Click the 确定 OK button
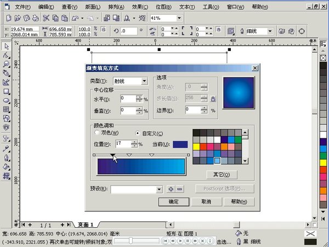 click(173, 202)
